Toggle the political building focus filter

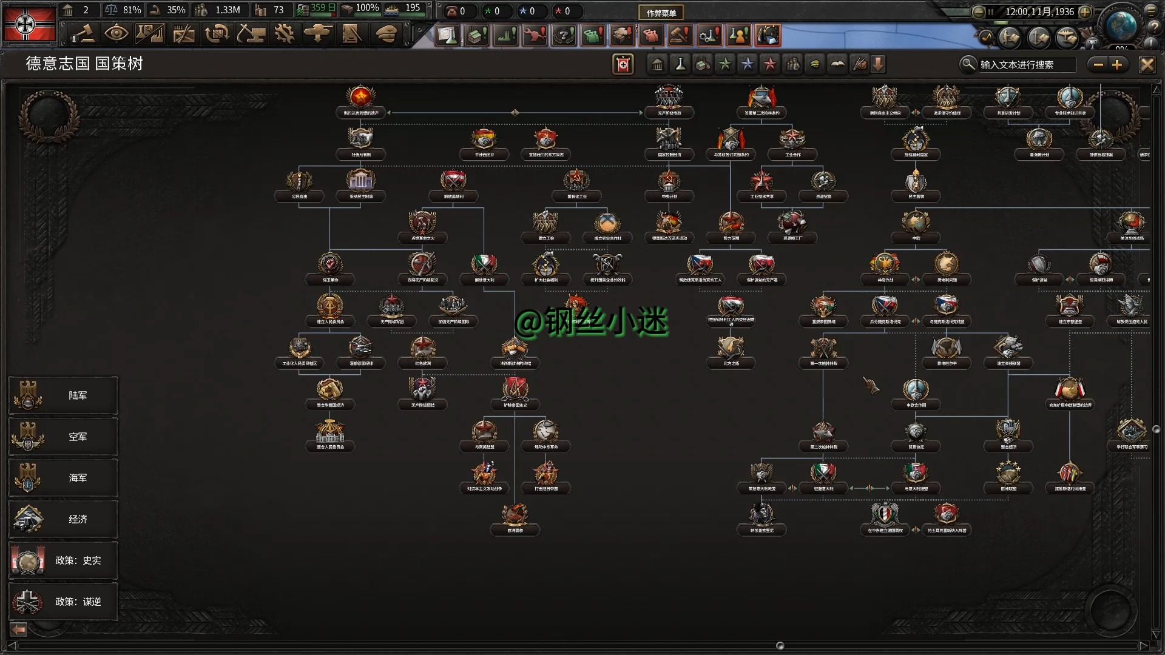(x=658, y=64)
